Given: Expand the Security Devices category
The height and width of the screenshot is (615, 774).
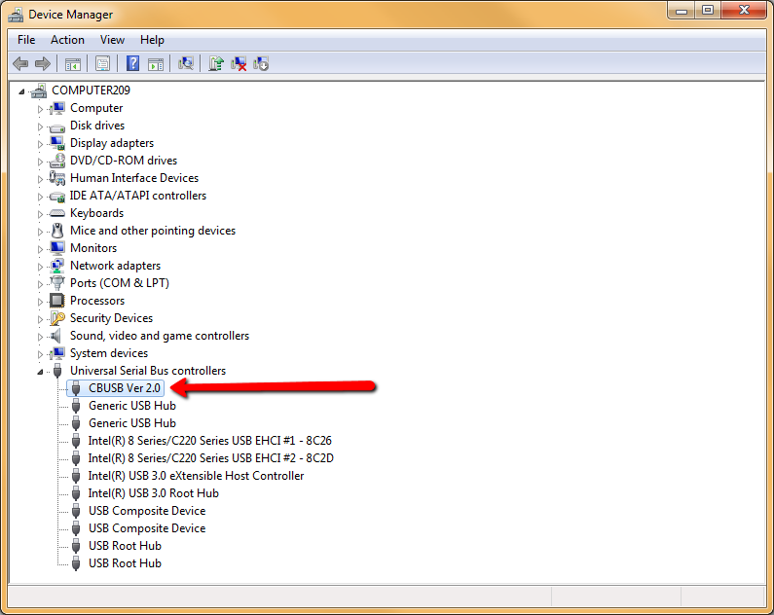Looking at the screenshot, I should [x=40, y=318].
